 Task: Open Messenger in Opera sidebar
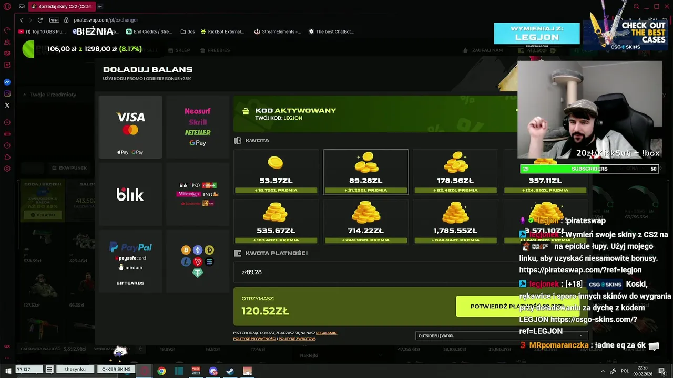7,82
